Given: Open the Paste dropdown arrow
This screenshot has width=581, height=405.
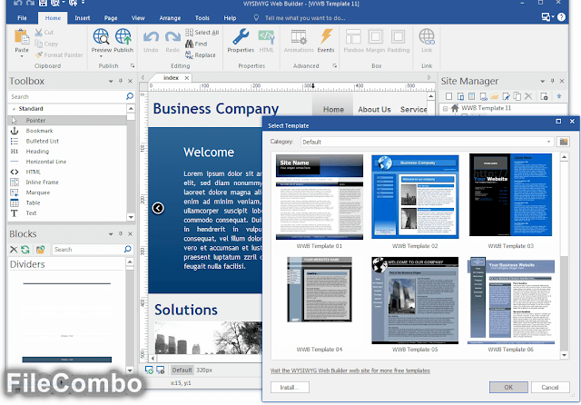Looking at the screenshot, I should point(22,56).
